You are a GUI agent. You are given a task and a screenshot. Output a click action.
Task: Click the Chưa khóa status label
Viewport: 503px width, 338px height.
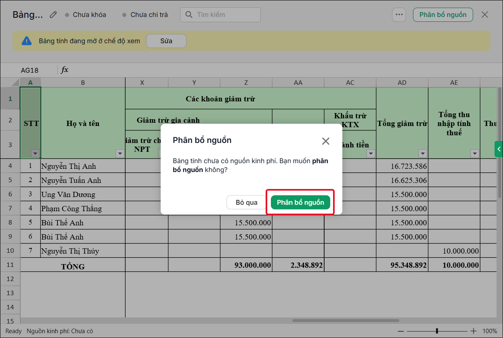pyautogui.click(x=89, y=15)
